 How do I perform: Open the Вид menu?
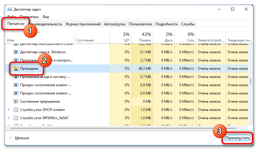(46, 17)
